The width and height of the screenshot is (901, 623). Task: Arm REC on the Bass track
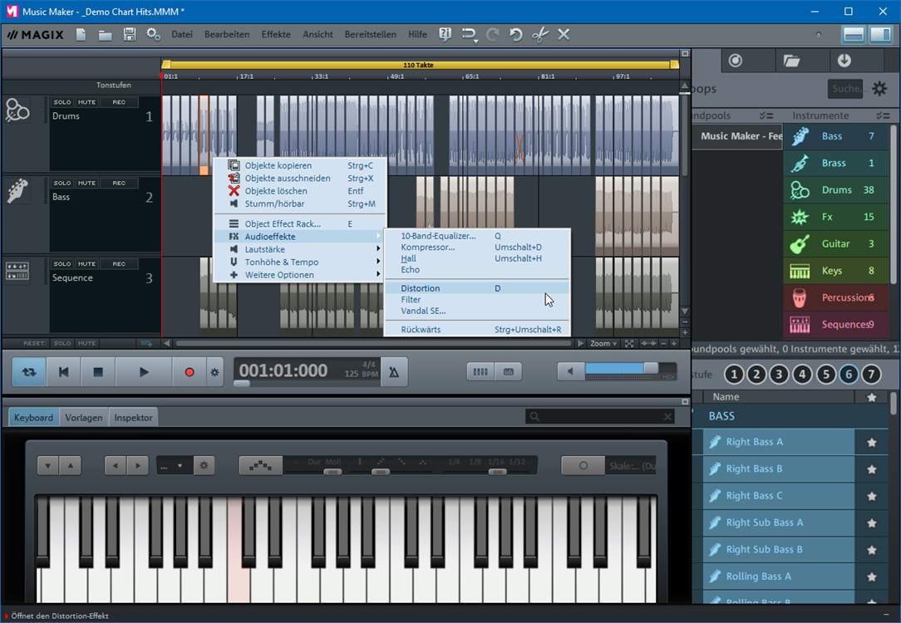(x=119, y=184)
